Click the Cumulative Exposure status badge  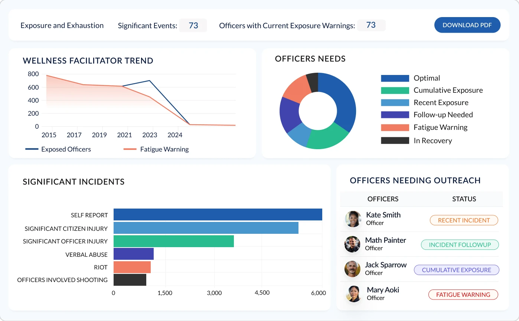click(456, 270)
